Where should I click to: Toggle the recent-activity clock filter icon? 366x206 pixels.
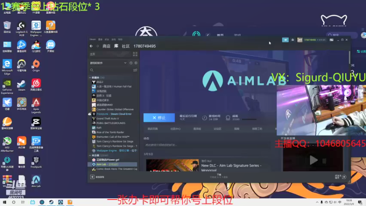pyautogui.click(x=131, y=63)
